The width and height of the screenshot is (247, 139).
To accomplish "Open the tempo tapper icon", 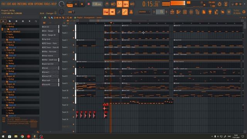I will pos(216,12).
